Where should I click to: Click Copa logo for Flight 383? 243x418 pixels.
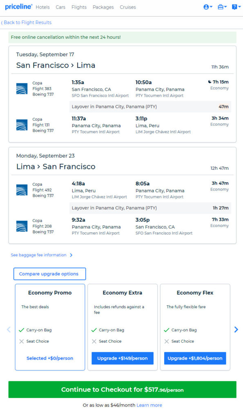(x=22, y=89)
